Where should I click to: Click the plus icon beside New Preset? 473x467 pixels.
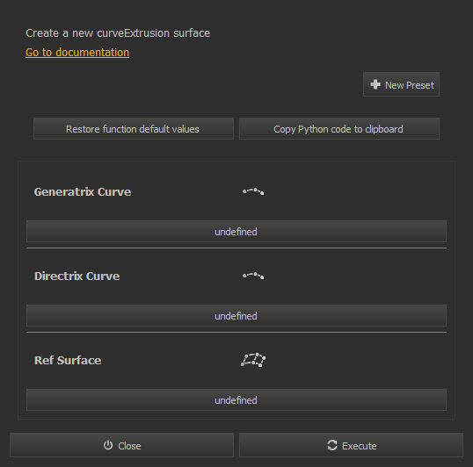(375, 84)
